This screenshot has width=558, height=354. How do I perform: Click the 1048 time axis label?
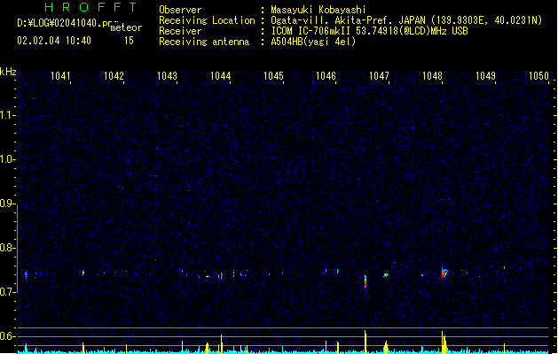coord(432,76)
